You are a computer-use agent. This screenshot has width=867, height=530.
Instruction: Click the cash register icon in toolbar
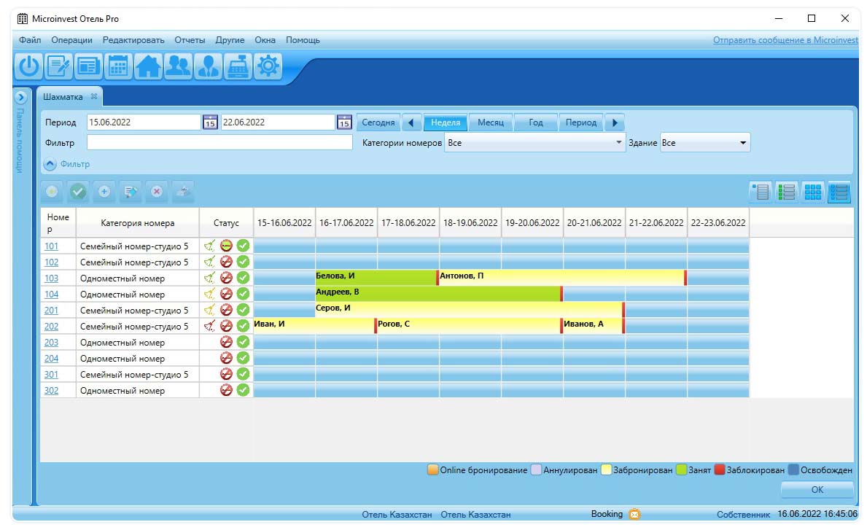point(238,67)
